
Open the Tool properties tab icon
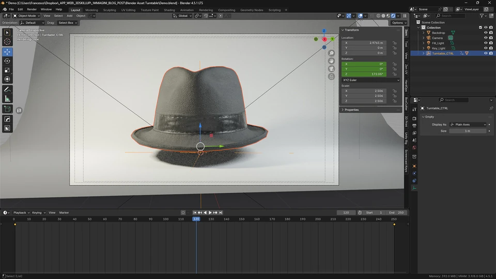click(x=414, y=109)
